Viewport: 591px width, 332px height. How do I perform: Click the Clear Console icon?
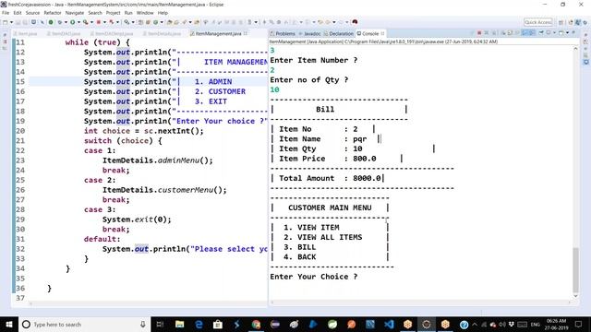point(504,33)
